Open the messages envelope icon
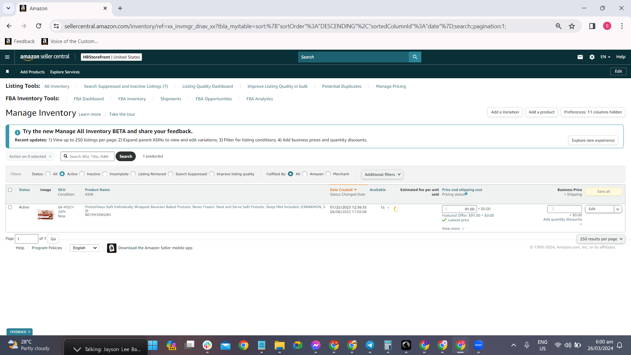The width and height of the screenshot is (631, 355). (580, 57)
